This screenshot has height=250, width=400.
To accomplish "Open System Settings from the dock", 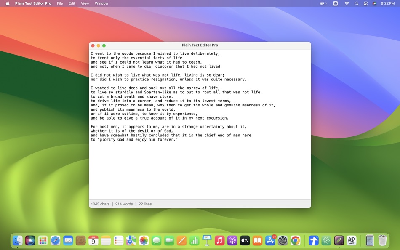I will click(x=283, y=240).
